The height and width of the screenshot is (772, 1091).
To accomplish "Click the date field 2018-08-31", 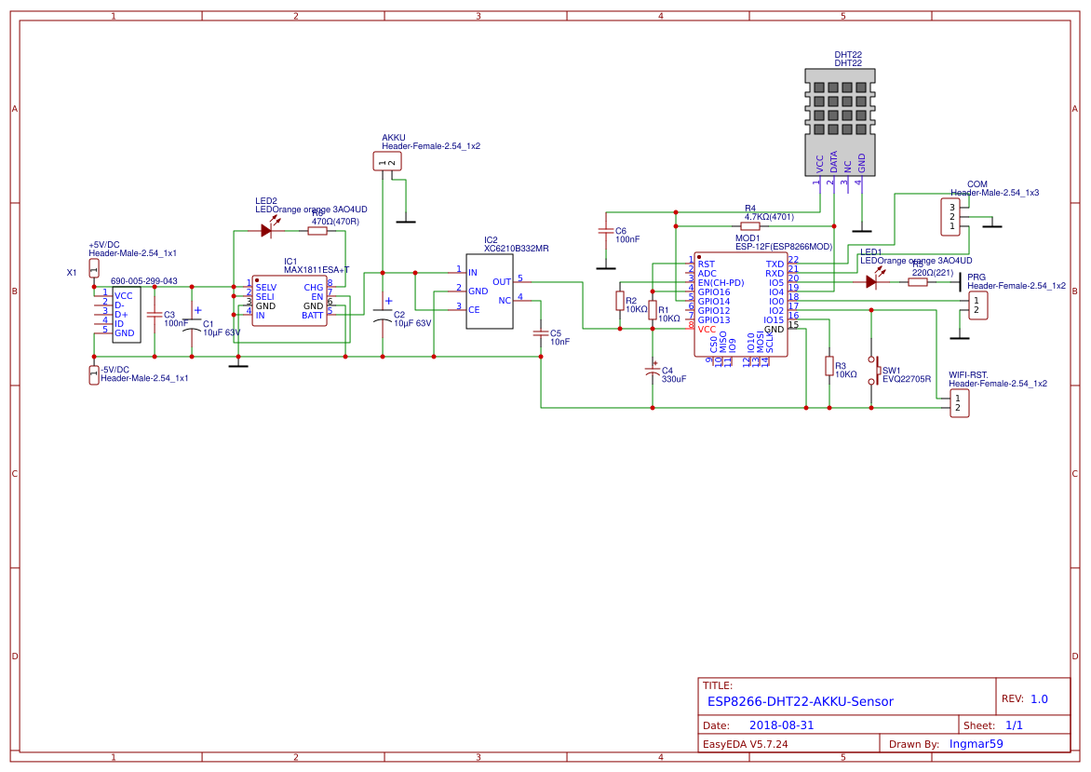I will (780, 725).
